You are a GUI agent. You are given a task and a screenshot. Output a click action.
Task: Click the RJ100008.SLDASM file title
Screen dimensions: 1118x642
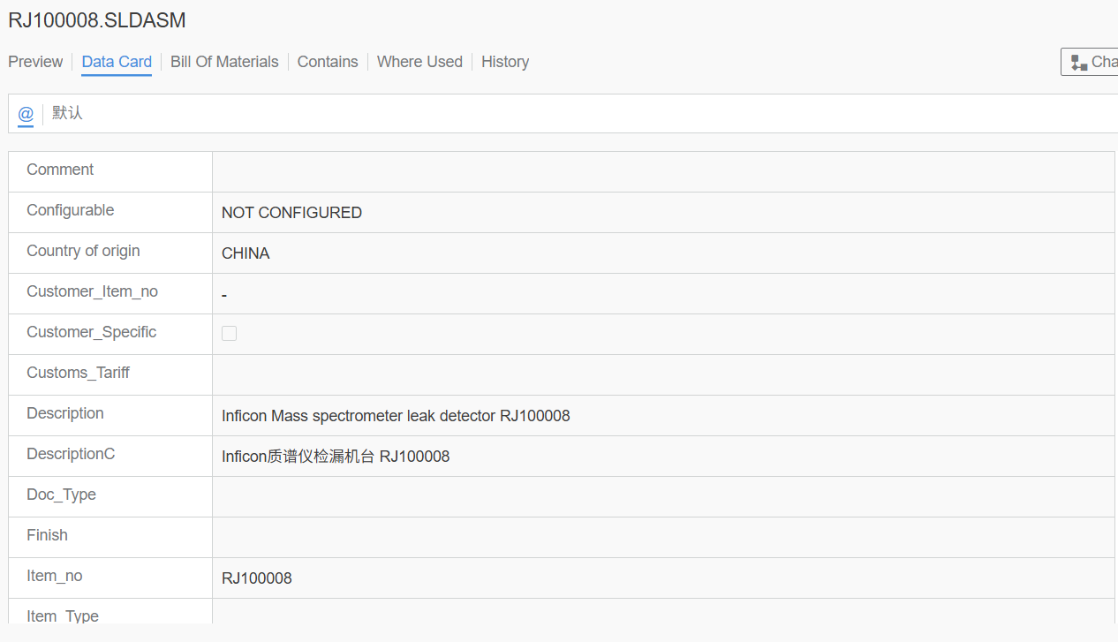click(97, 20)
